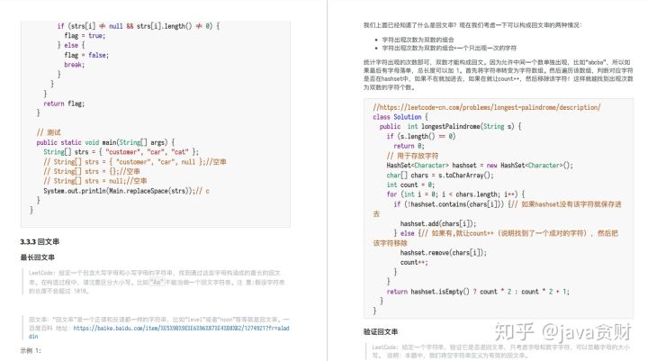Click the line "return flag;"
The width and height of the screenshot is (648, 361).
pyautogui.click(x=64, y=104)
